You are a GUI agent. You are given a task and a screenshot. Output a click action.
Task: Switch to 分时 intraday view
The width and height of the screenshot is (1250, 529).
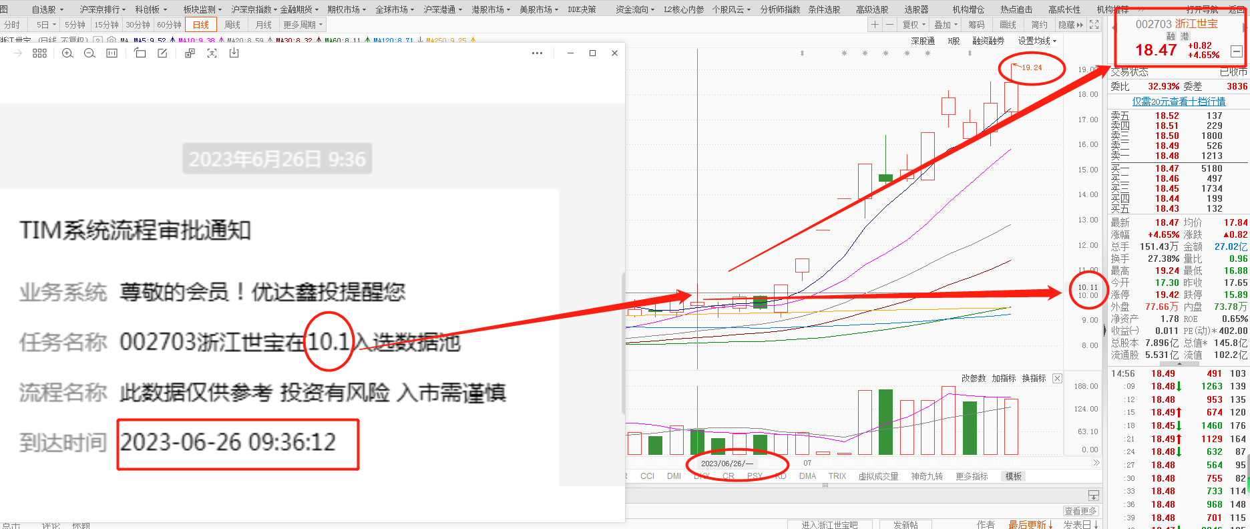pos(12,25)
